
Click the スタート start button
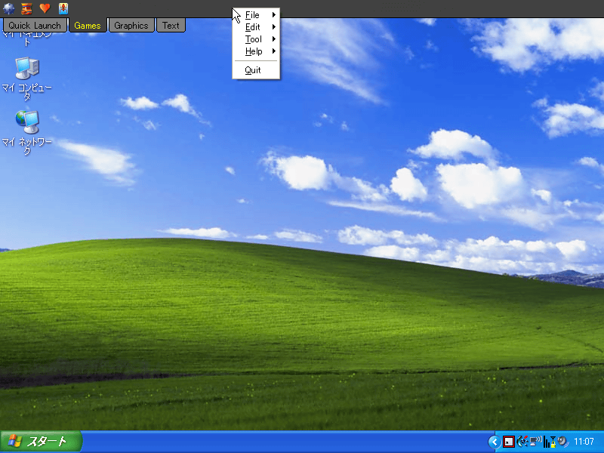pos(41,442)
